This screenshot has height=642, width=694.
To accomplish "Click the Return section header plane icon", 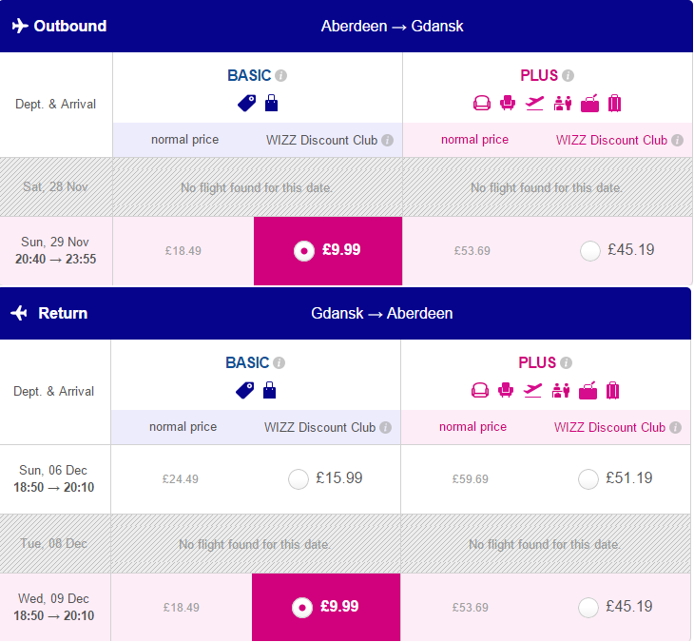I will click(x=19, y=313).
